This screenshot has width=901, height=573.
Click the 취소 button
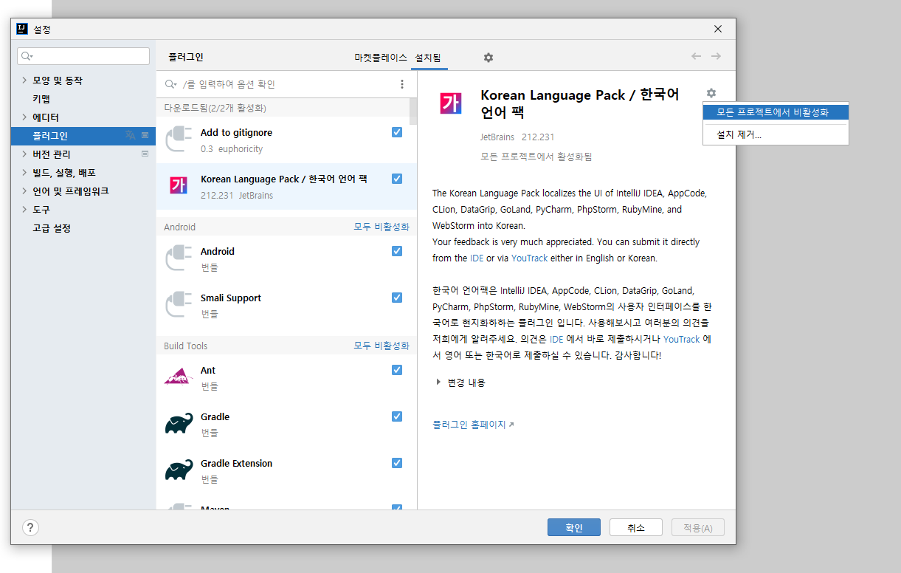point(636,527)
